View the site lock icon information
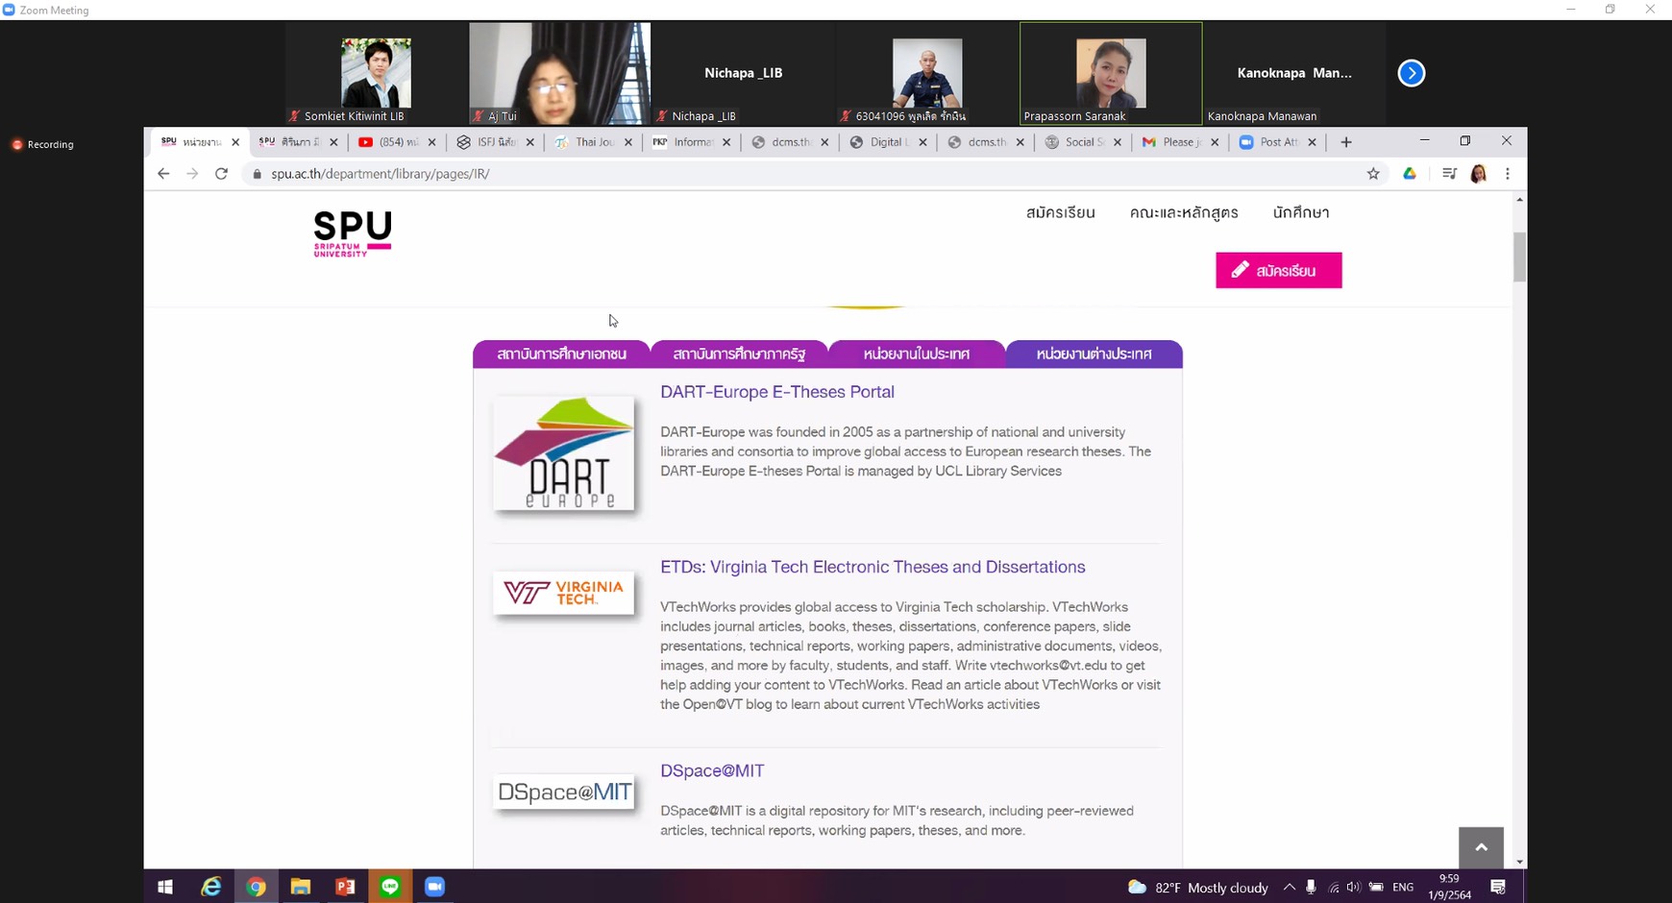This screenshot has height=903, width=1672. click(x=257, y=174)
